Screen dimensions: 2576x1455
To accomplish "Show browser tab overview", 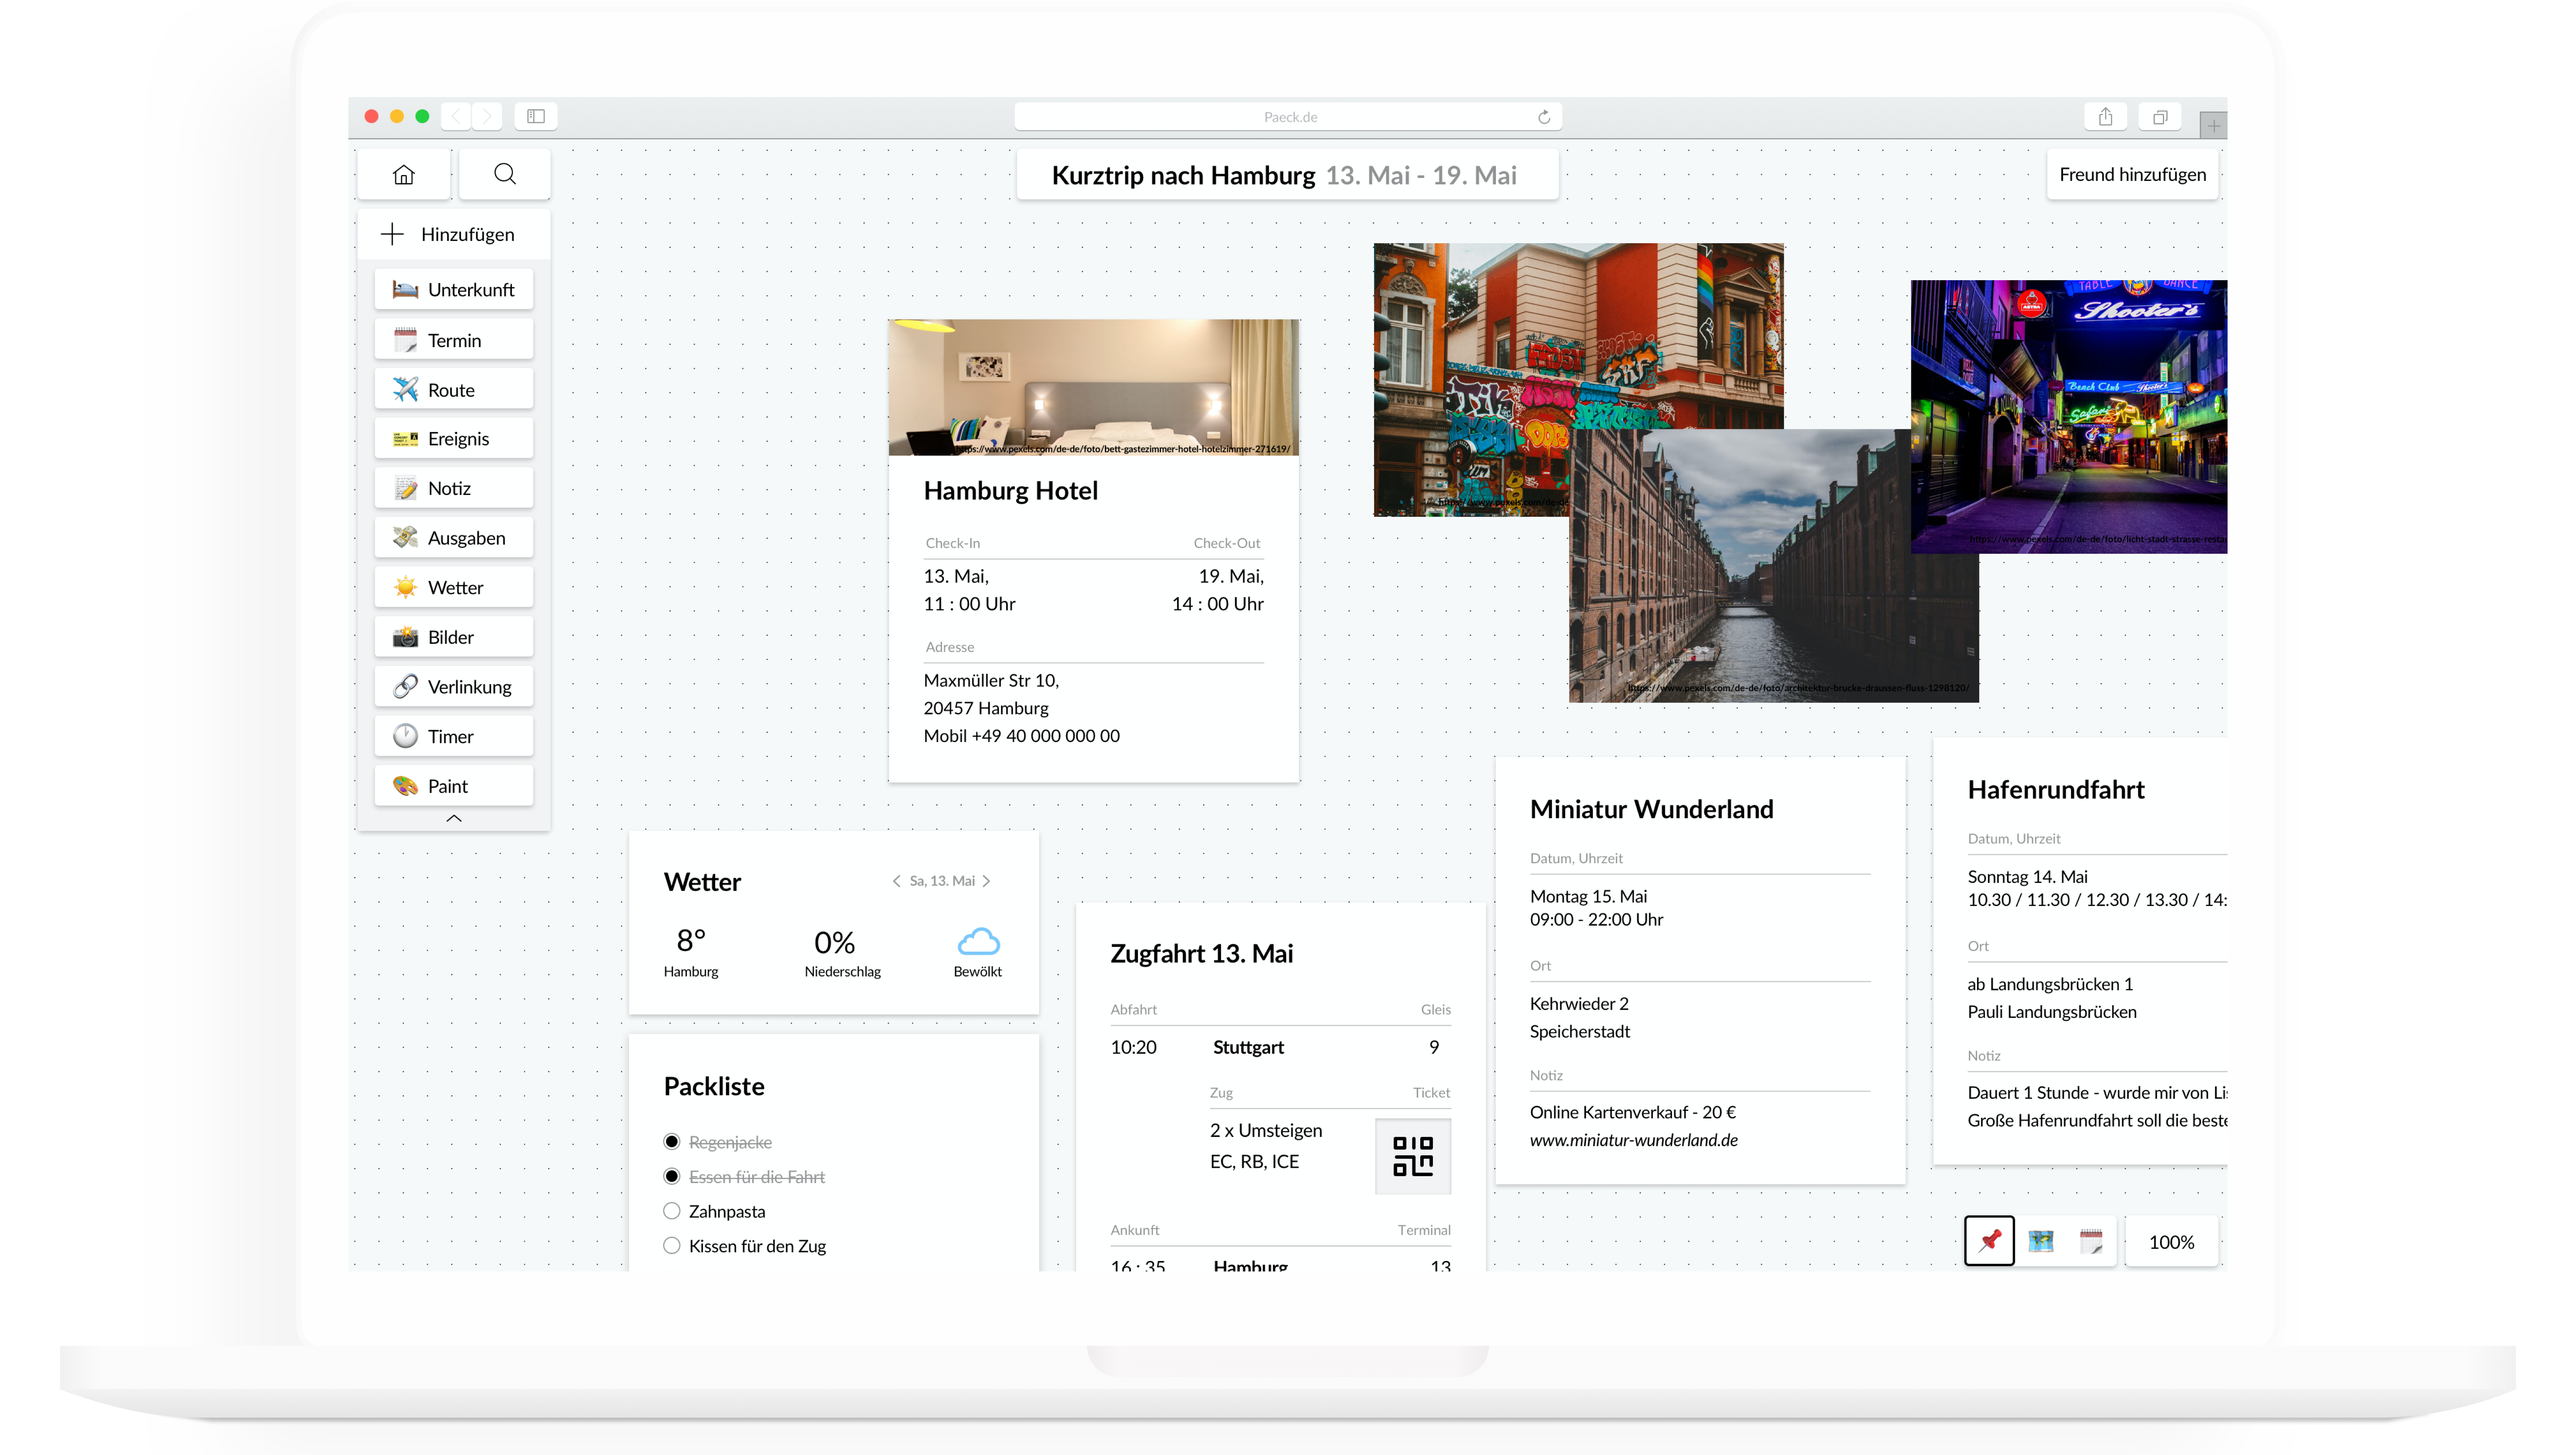I will click(x=2160, y=117).
